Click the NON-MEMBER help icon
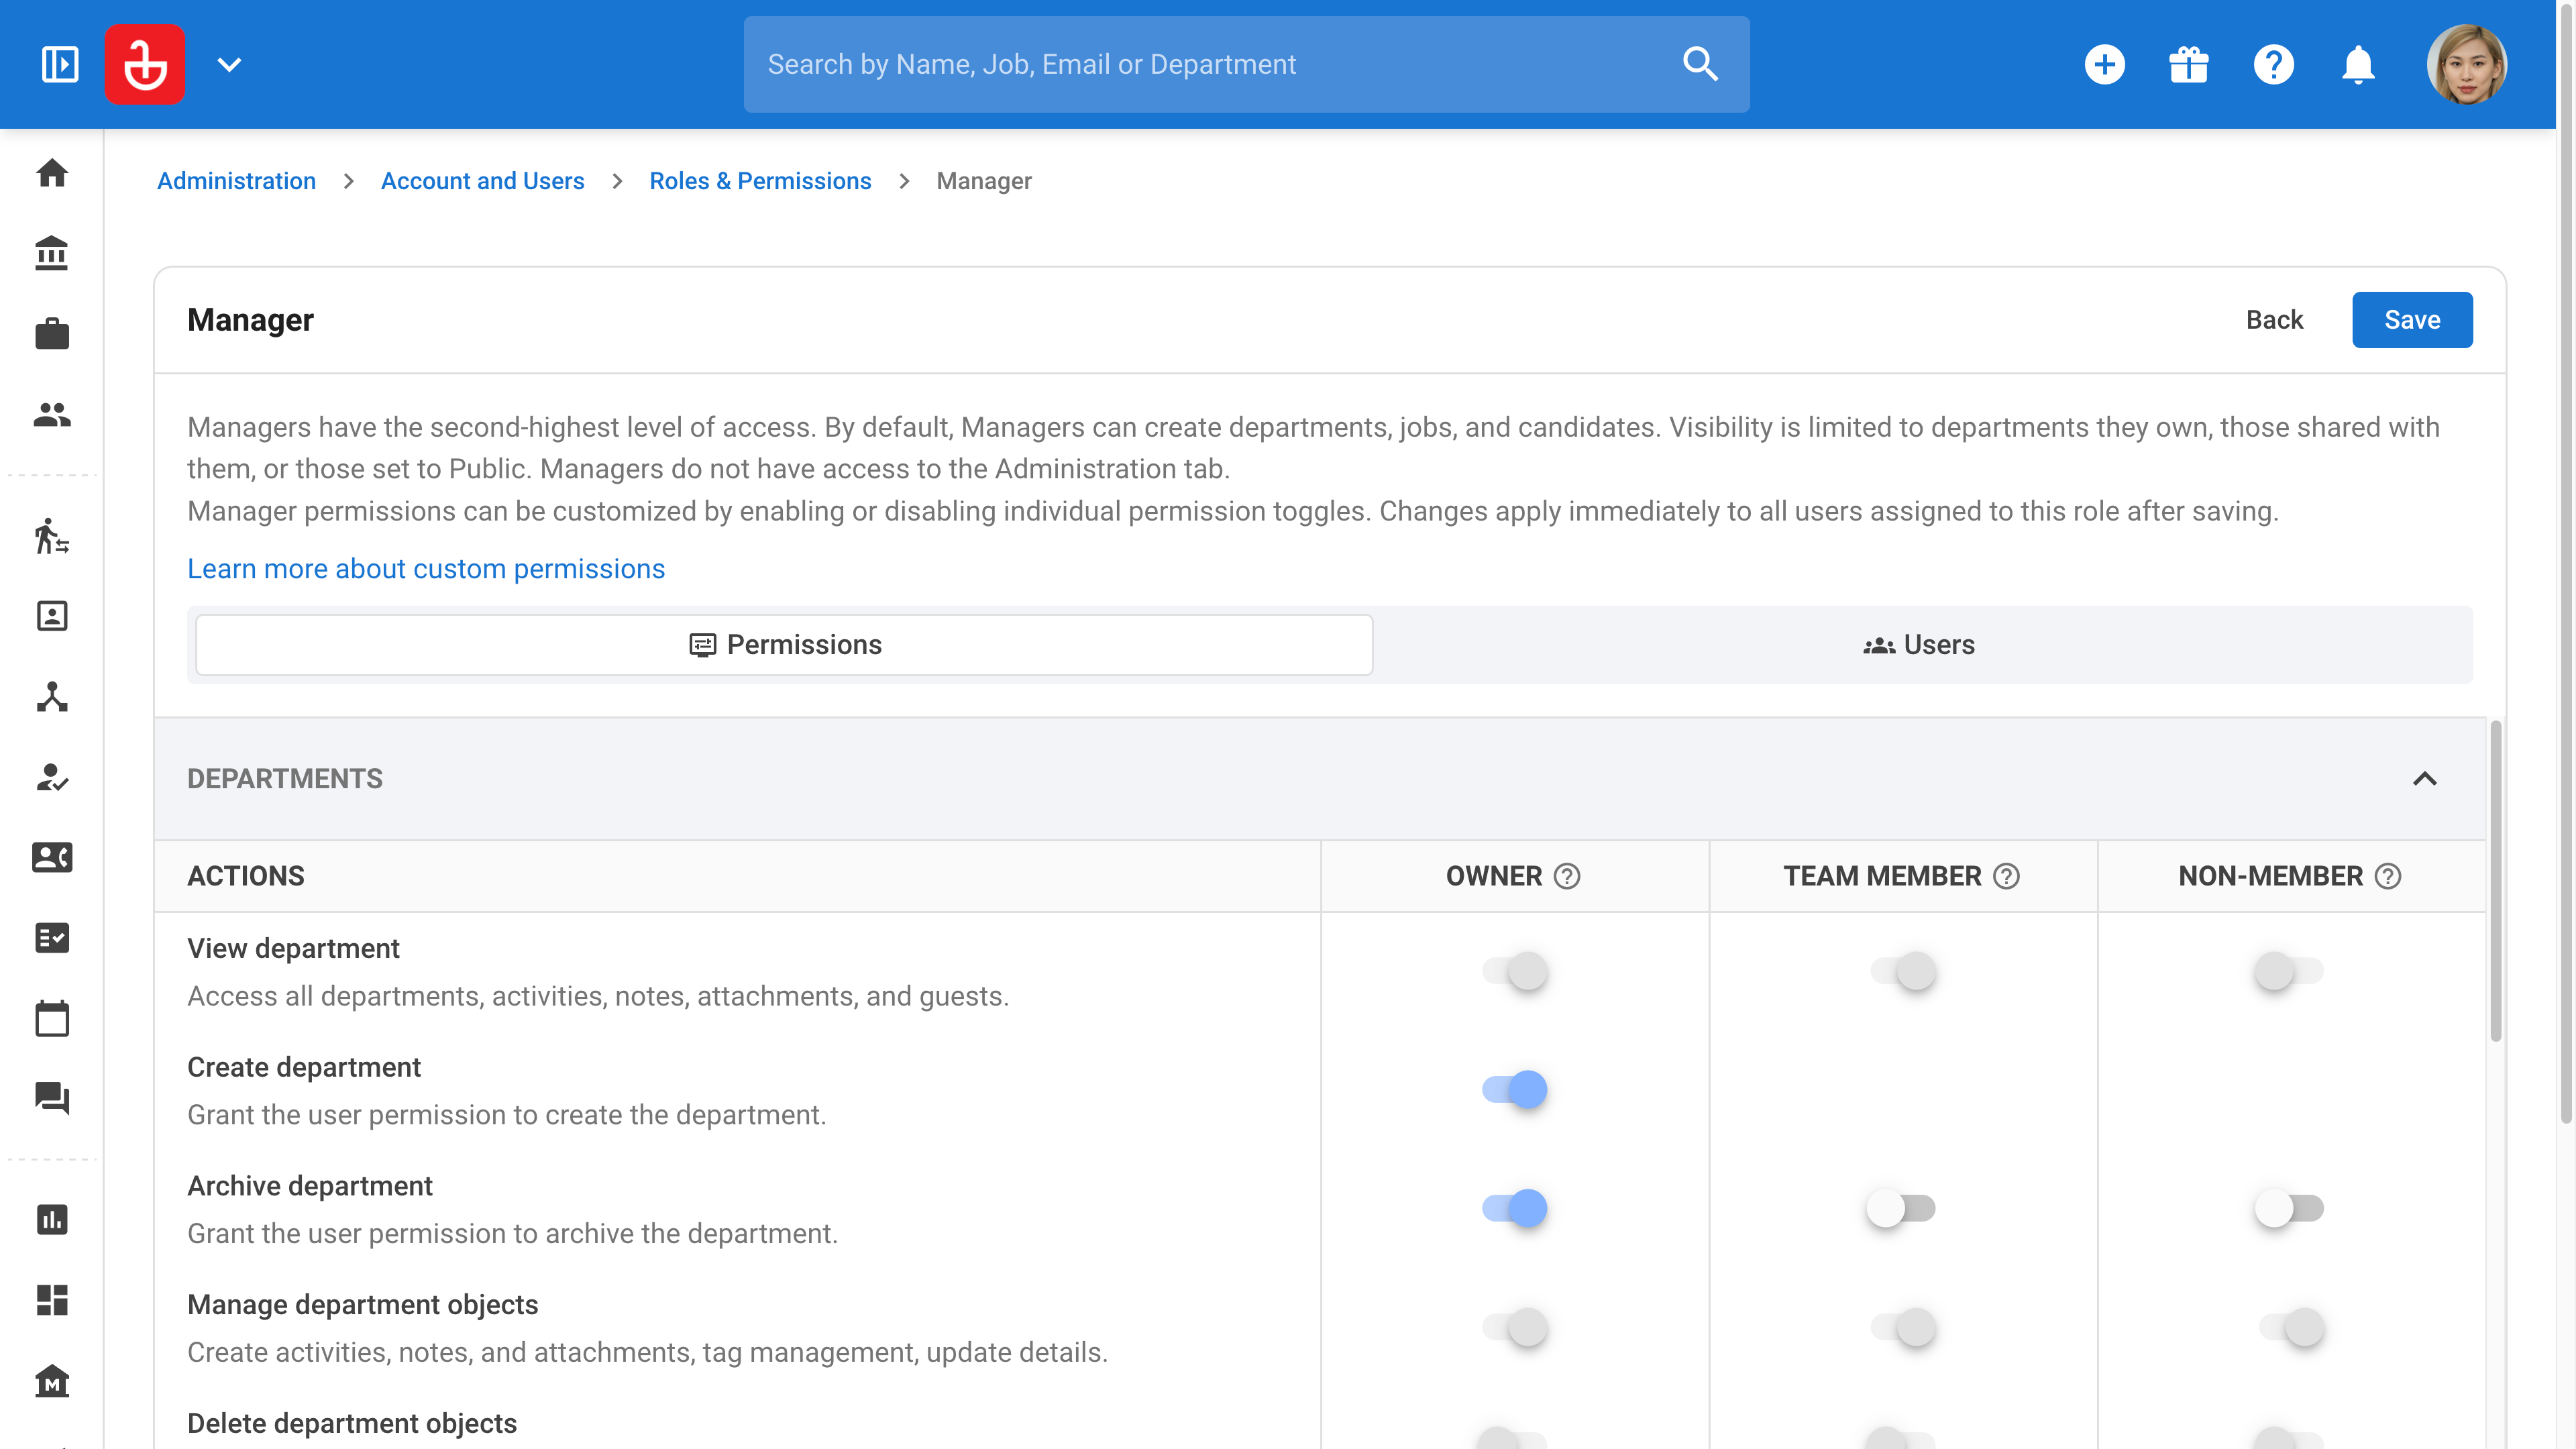Screen dimensions: 2576x1449 click(2388, 876)
